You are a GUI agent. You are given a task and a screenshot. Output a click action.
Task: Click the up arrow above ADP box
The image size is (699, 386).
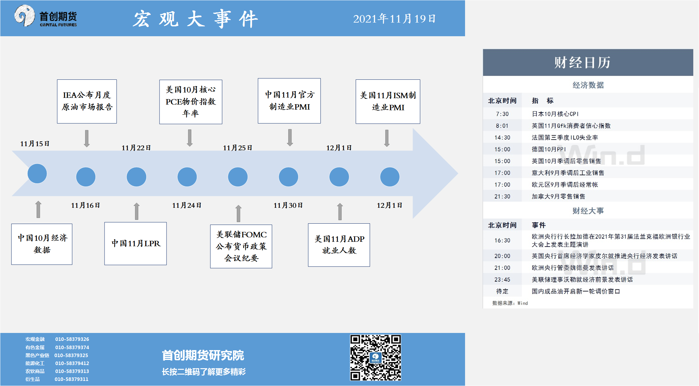(340, 212)
